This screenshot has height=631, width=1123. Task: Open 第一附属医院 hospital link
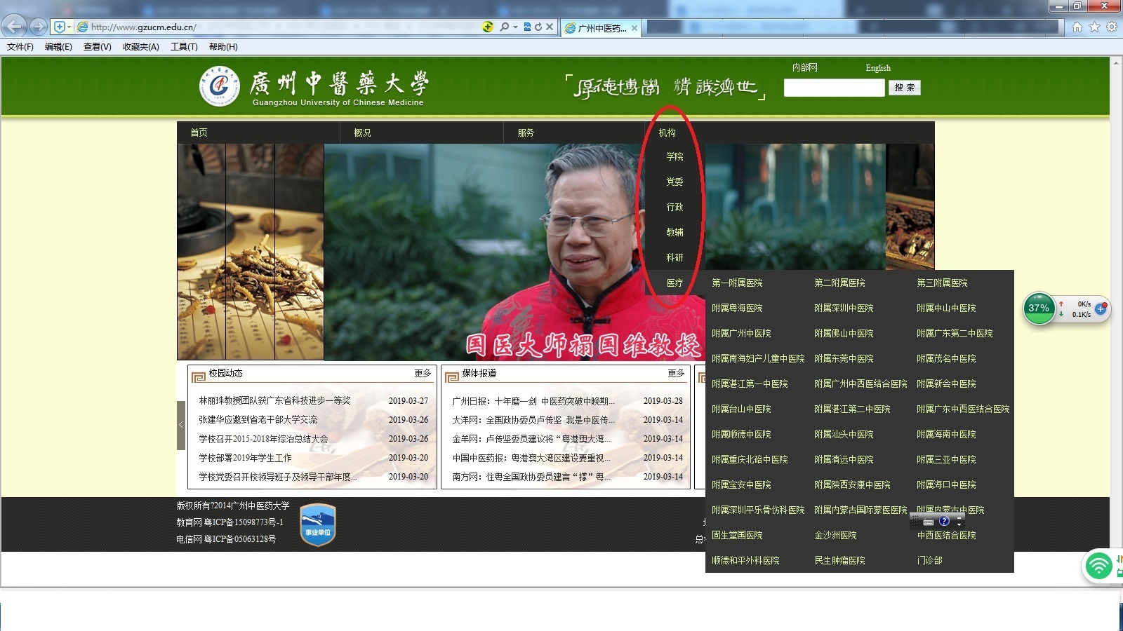tap(737, 283)
